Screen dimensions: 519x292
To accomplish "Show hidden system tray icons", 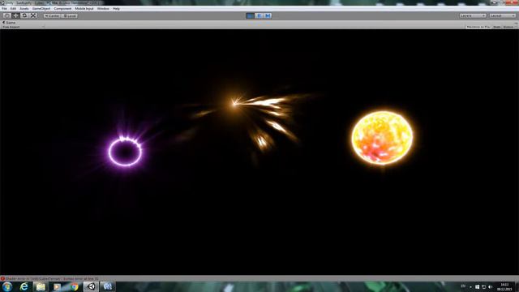I will click(470, 287).
